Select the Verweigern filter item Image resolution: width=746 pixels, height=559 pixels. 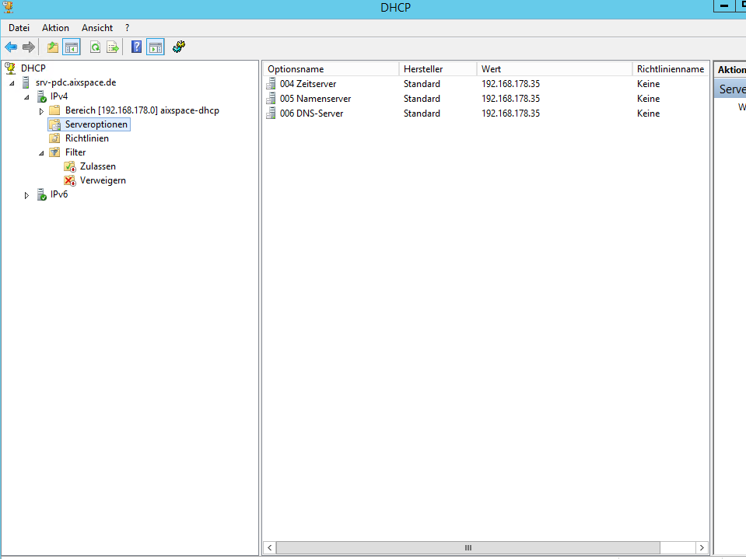point(103,180)
